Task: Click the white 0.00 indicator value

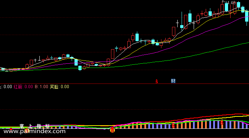Action: tap(8, 87)
